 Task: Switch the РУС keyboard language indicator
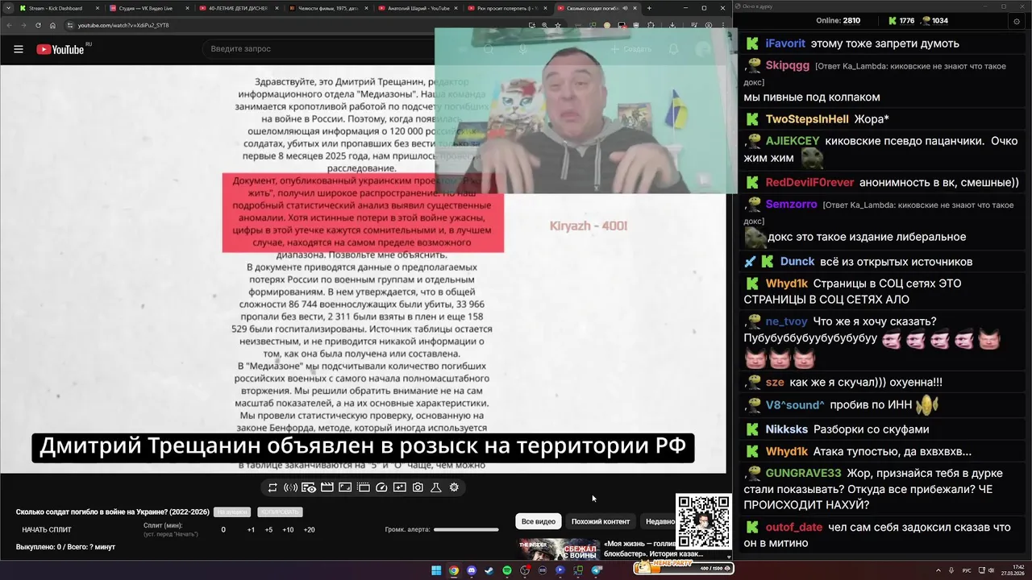967,570
